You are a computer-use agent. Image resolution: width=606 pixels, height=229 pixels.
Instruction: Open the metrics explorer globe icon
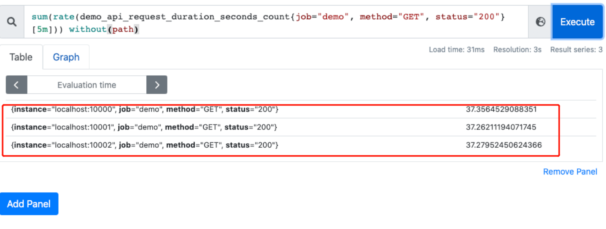pos(540,22)
